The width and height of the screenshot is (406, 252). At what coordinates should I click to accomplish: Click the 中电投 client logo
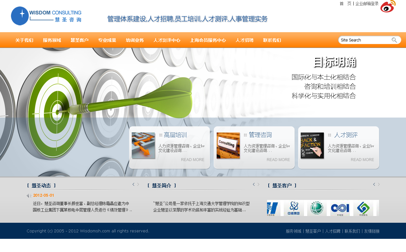click(340, 208)
